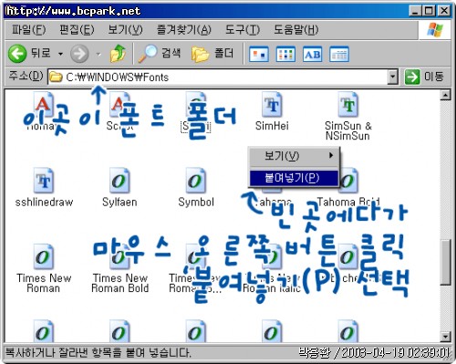Screen dimensions: 456x364
Task: Close the Fonts window
Action: click(x=444, y=11)
